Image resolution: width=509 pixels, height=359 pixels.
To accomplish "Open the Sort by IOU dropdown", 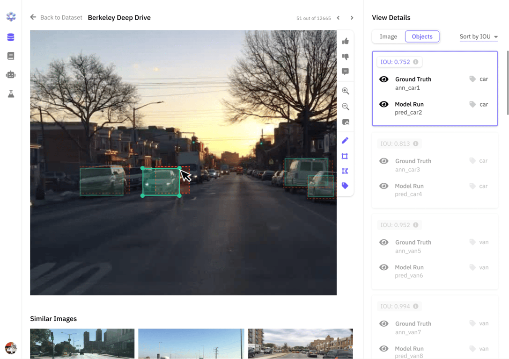I will 478,36.
